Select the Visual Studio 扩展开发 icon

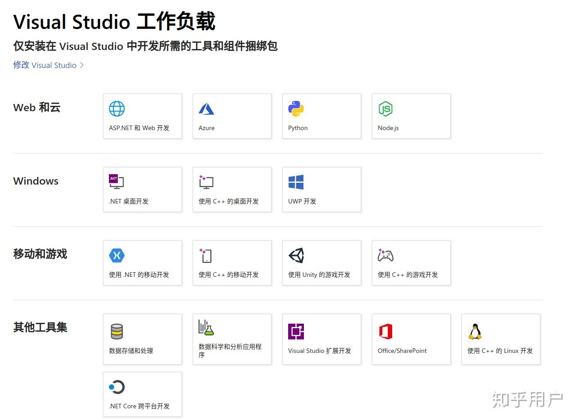[296, 331]
